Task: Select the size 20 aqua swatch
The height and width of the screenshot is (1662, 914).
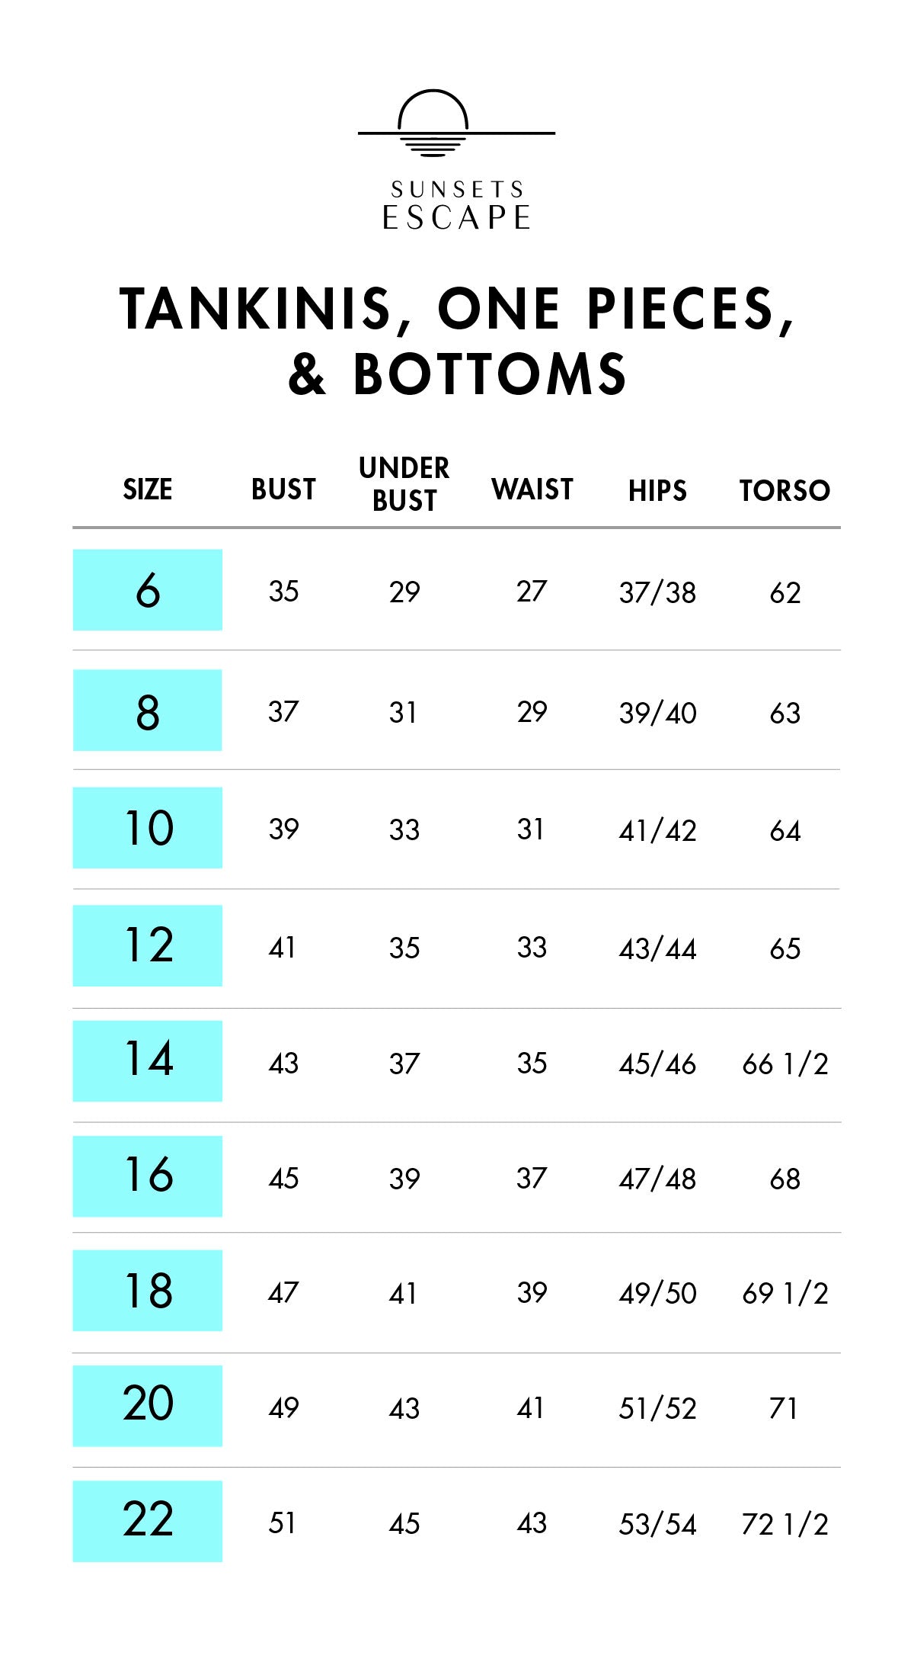Action: (148, 1406)
